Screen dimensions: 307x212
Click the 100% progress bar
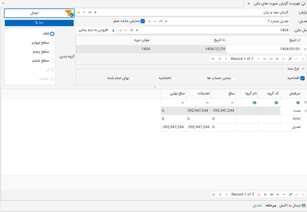pos(39,23)
